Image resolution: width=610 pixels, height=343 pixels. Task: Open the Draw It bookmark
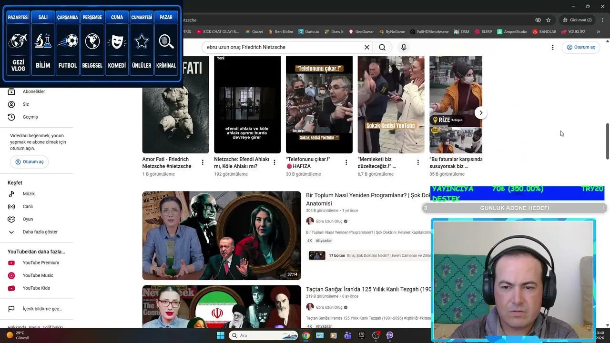click(334, 32)
